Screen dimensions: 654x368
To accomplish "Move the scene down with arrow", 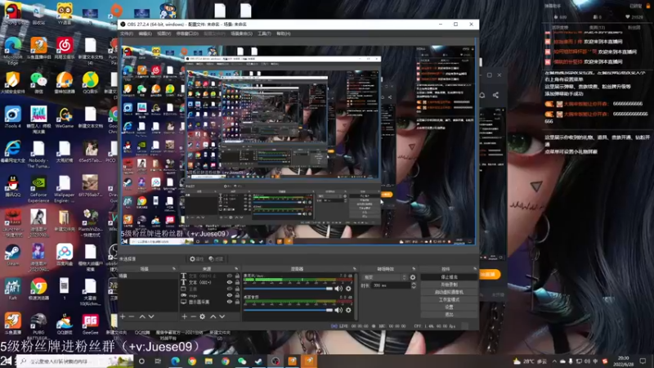I will 151,316.
